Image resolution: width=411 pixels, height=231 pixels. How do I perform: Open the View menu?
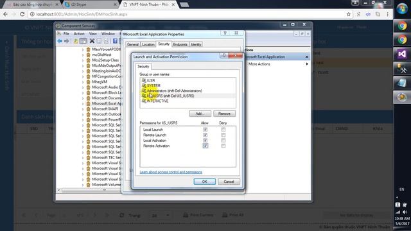pyautogui.click(x=92, y=33)
